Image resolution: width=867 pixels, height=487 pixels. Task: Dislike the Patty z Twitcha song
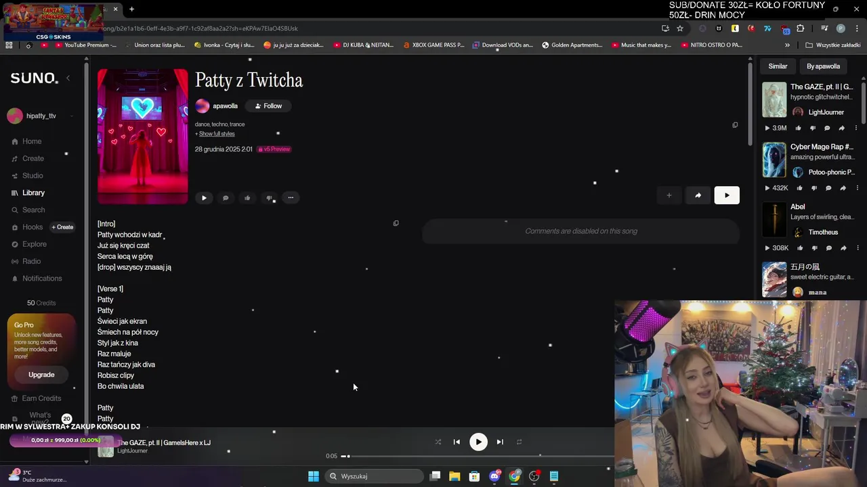tap(269, 198)
